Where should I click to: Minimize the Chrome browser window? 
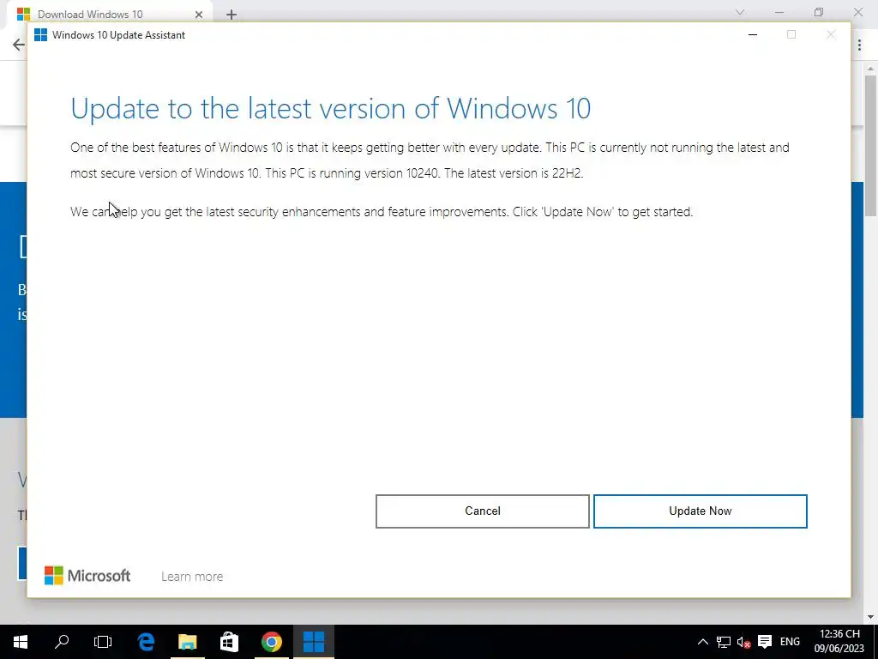click(779, 12)
